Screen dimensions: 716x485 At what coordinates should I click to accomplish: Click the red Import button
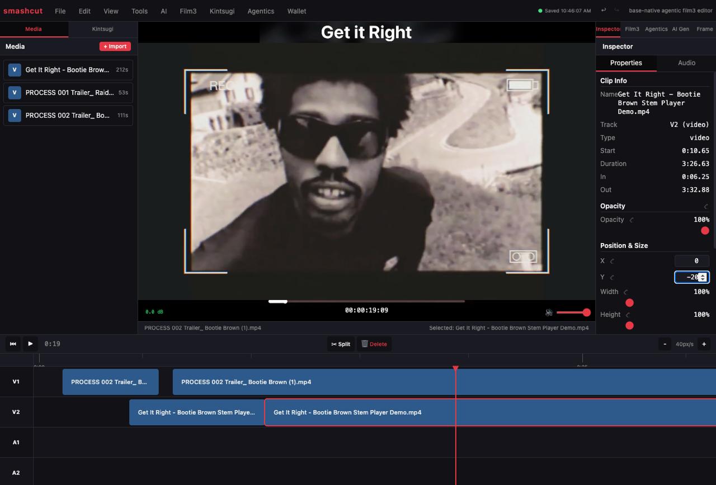(x=115, y=46)
